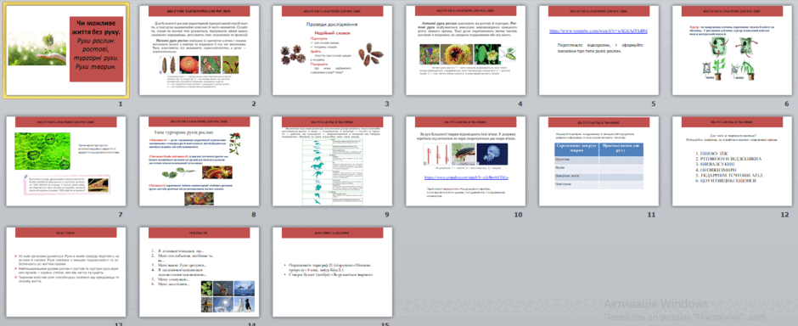
Task: Click YouTube link on slide 5
Action: [598, 31]
